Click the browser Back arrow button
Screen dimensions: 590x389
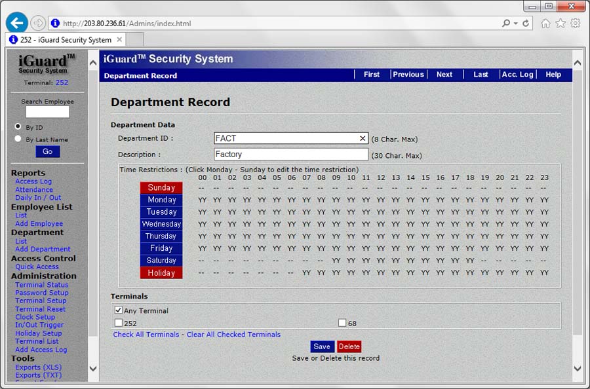pos(16,23)
